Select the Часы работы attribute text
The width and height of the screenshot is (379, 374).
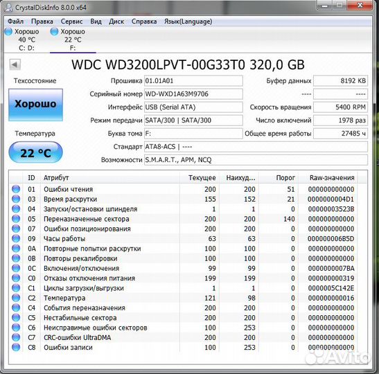coord(64,239)
